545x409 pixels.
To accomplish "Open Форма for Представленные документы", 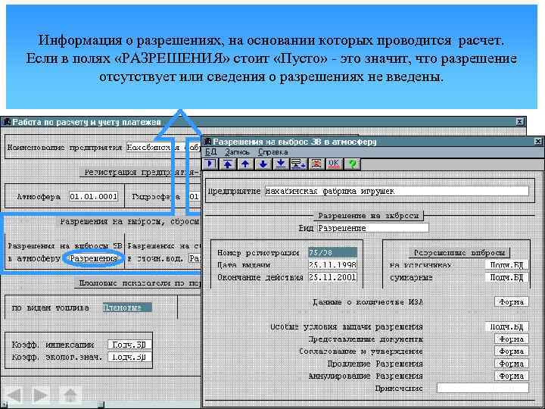I will tap(511, 339).
